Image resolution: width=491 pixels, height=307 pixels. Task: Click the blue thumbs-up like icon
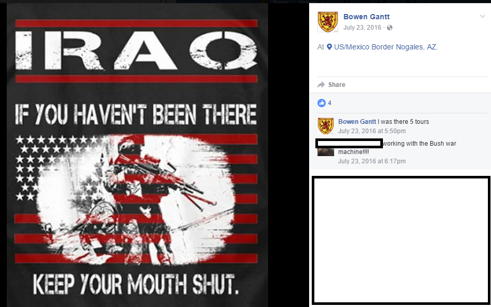321,103
